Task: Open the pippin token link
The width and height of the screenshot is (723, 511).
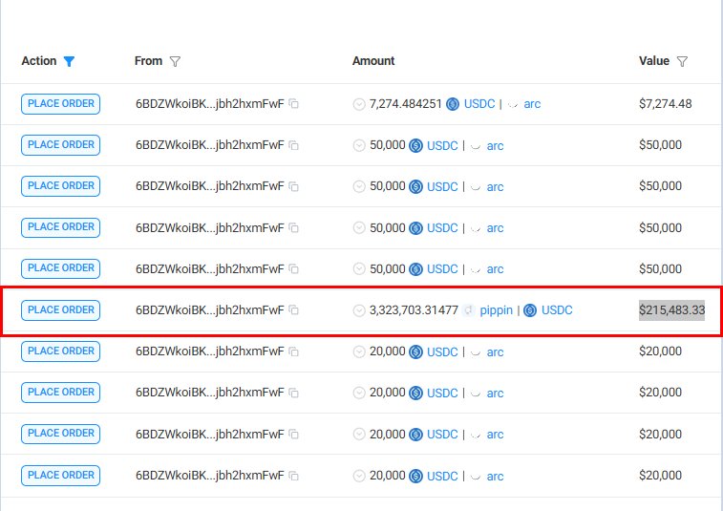Action: pos(496,310)
